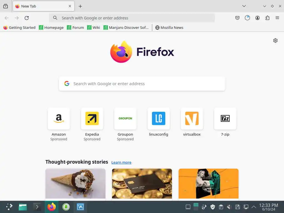Open removable devices tray icon
This screenshot has height=213, width=284.
(237, 207)
